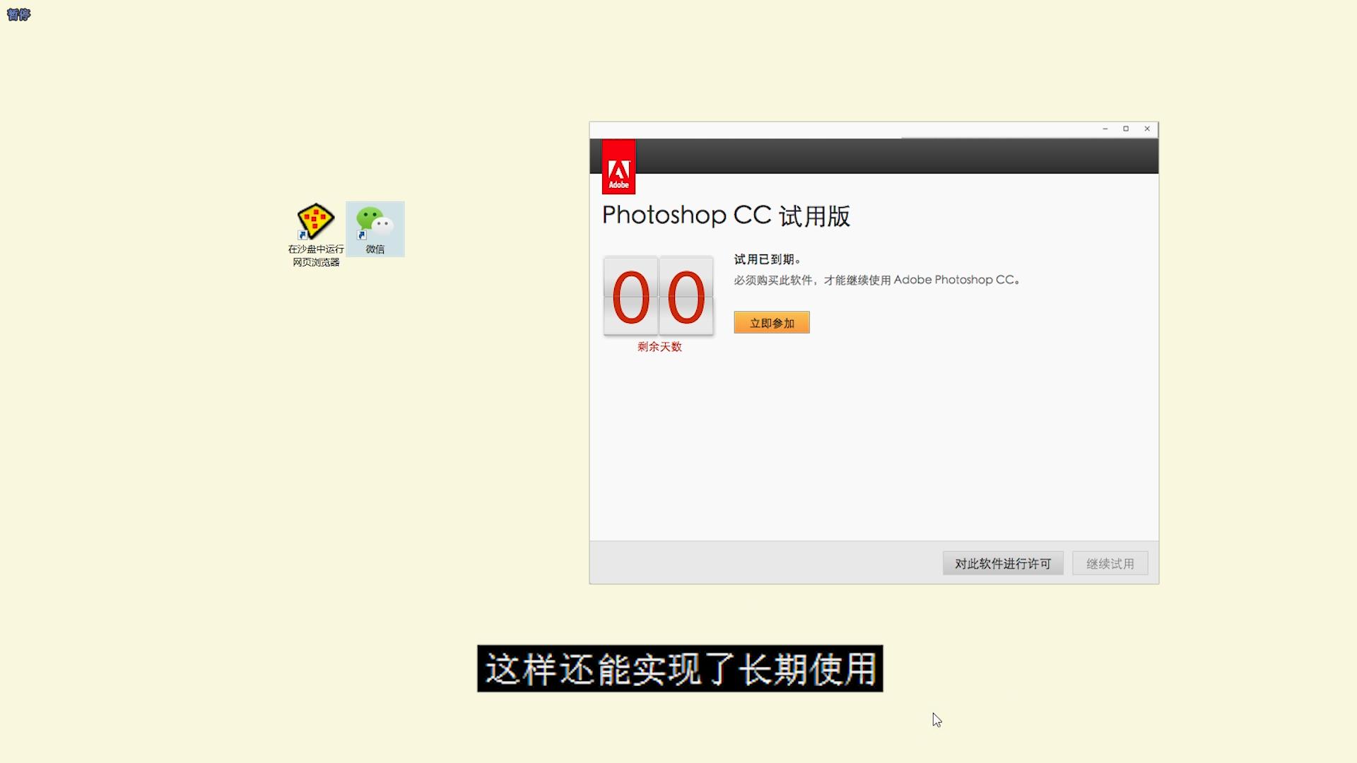Click the Photoshop CC 试用版 title text
The image size is (1357, 763).
point(726,216)
